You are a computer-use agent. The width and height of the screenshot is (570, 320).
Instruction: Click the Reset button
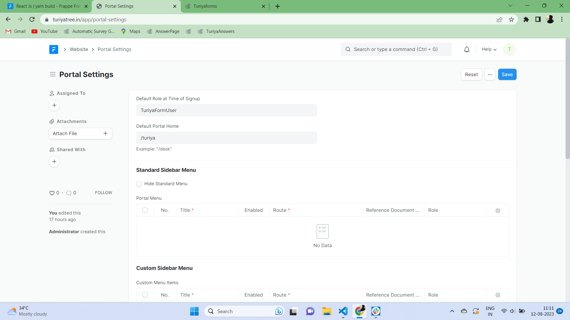(x=471, y=75)
